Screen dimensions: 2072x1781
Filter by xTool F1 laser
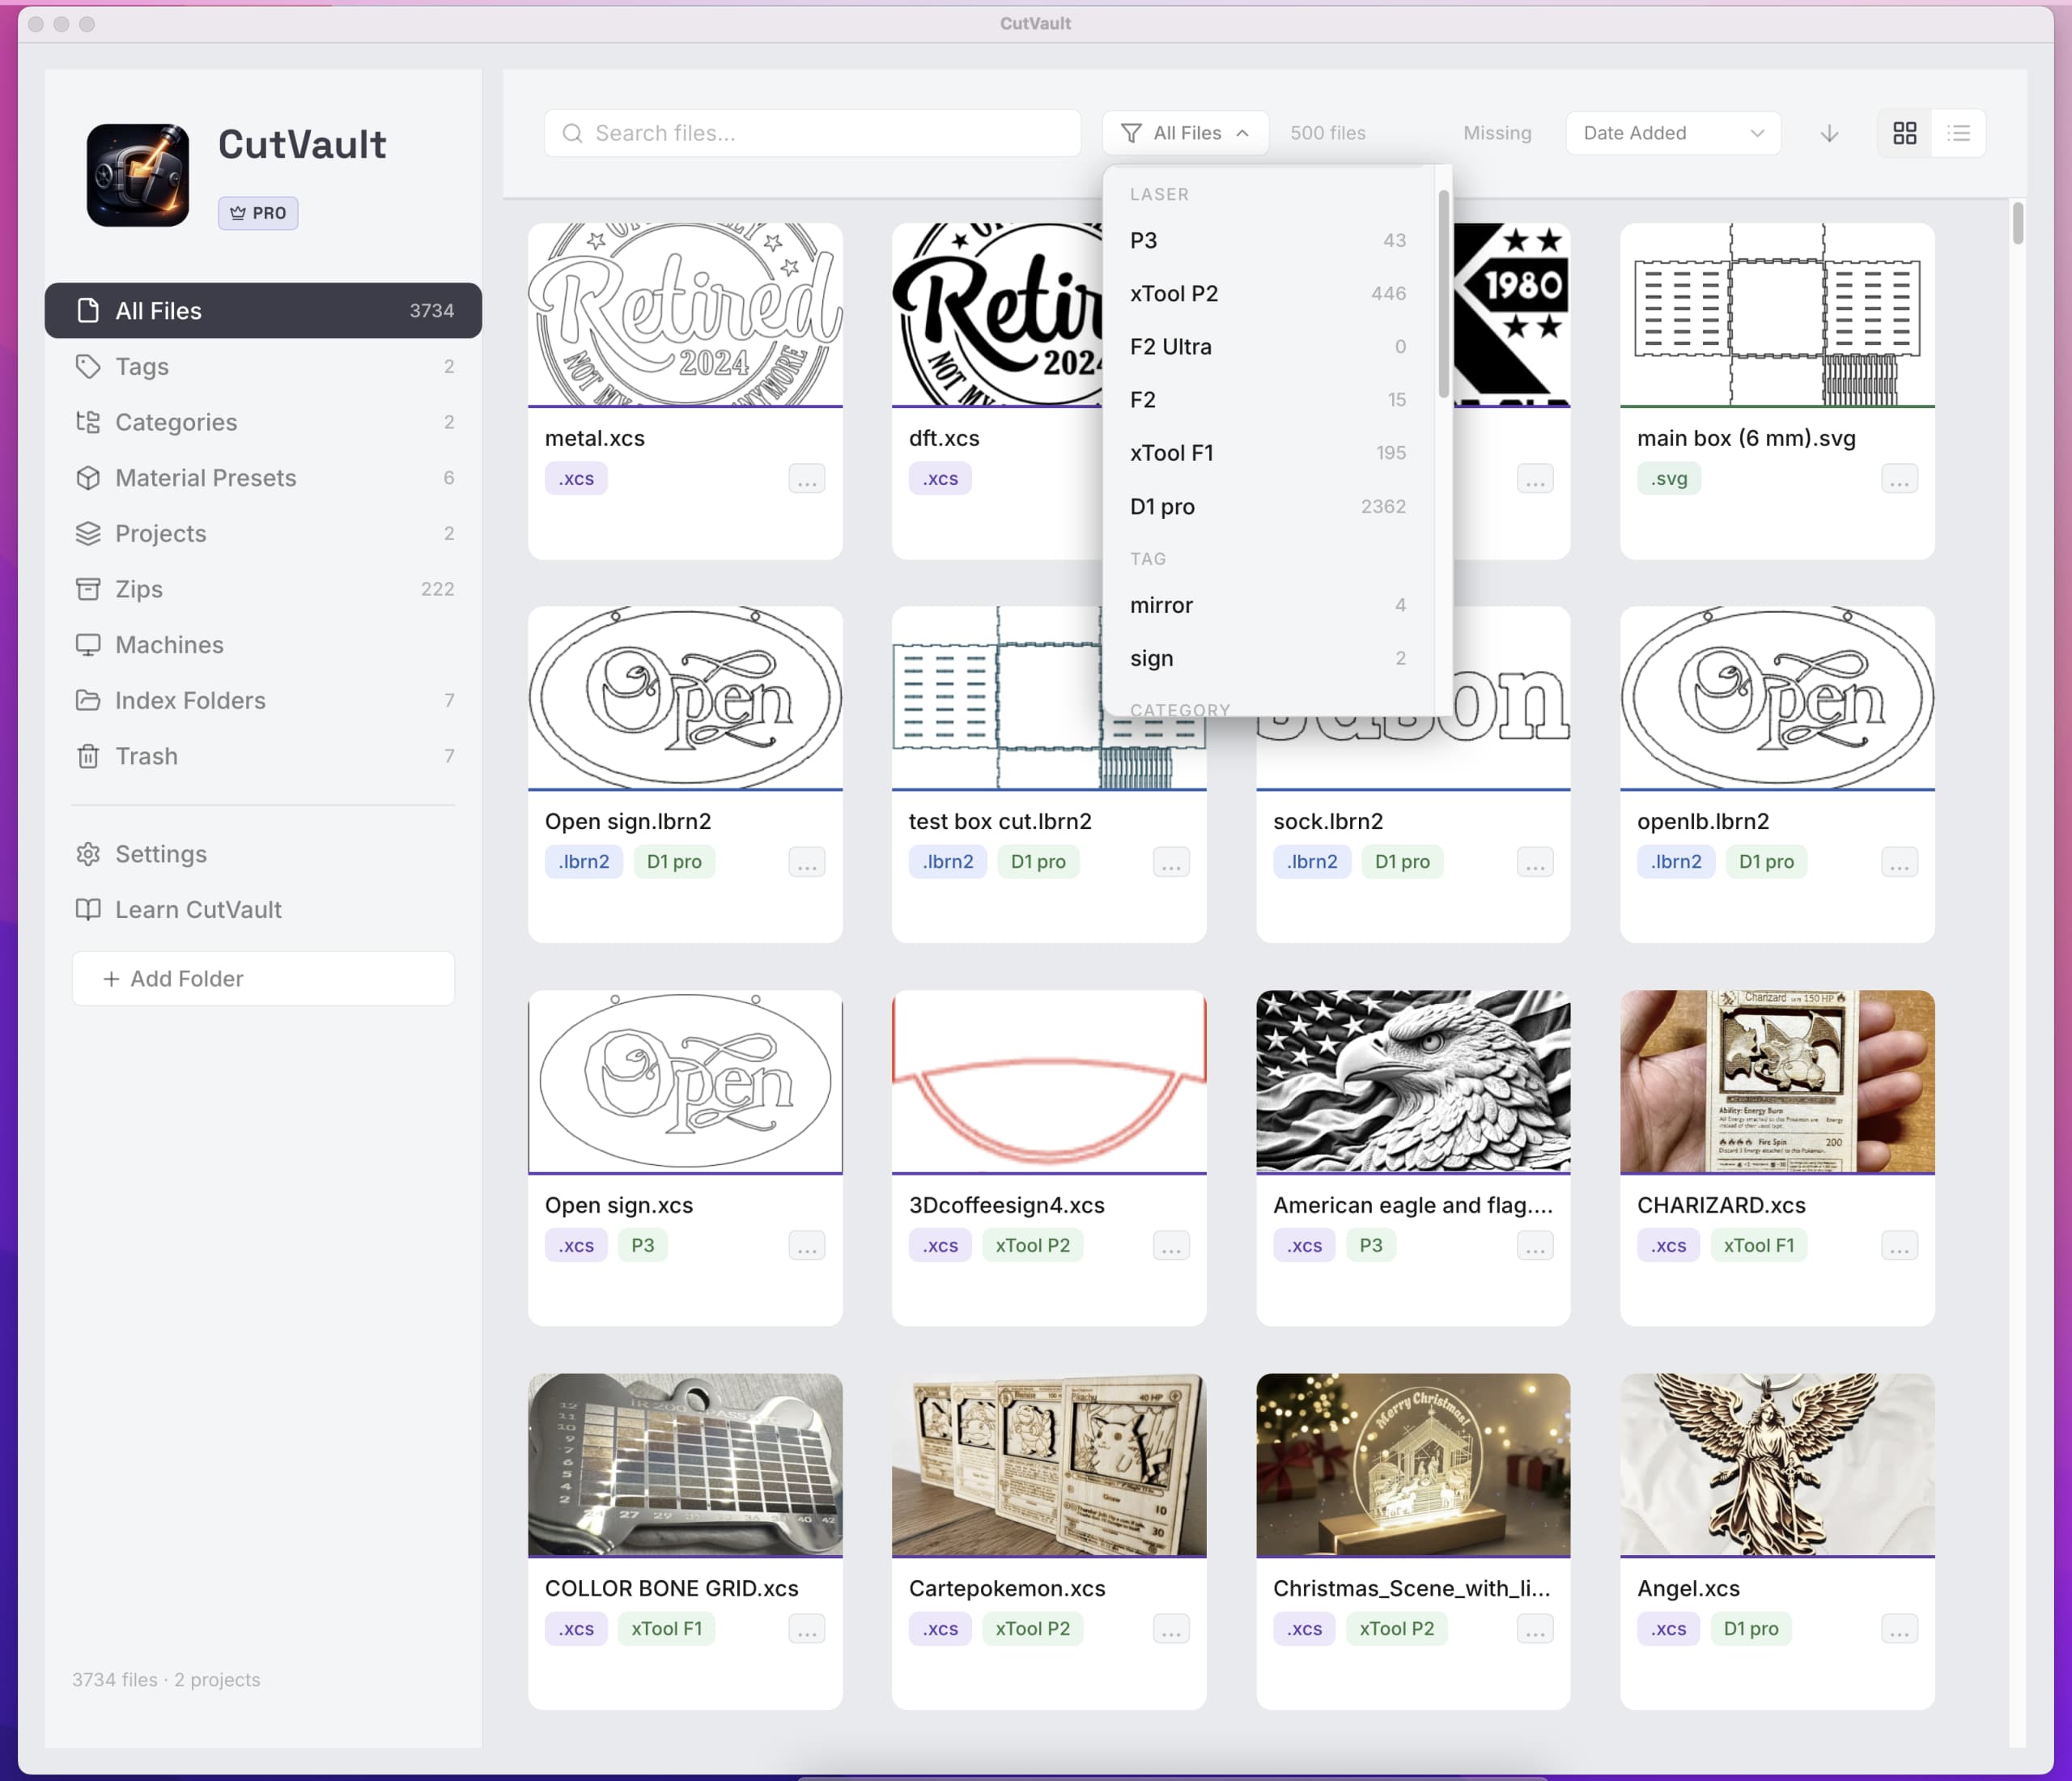click(1268, 453)
